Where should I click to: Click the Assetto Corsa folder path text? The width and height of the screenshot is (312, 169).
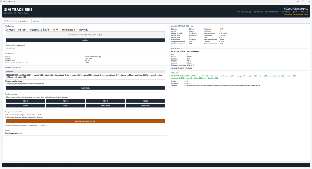[x=25, y=84]
